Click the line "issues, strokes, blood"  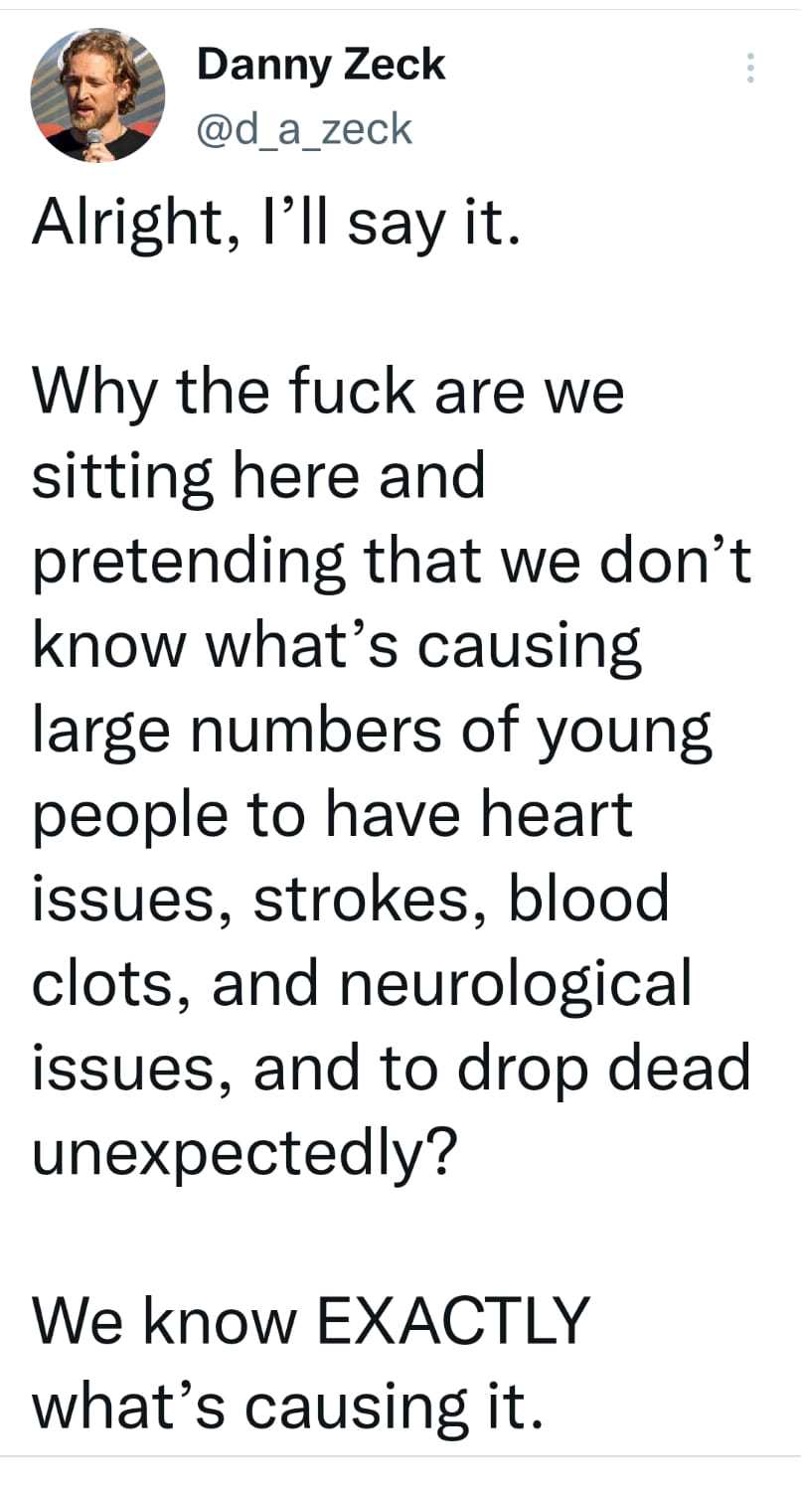tap(351, 898)
